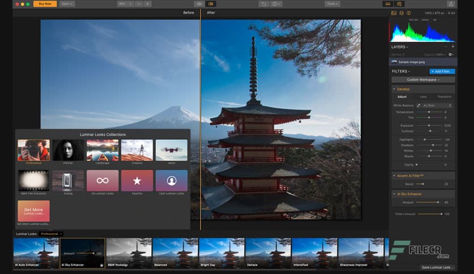
Task: Click the layers stack icon
Action: (x=401, y=13)
